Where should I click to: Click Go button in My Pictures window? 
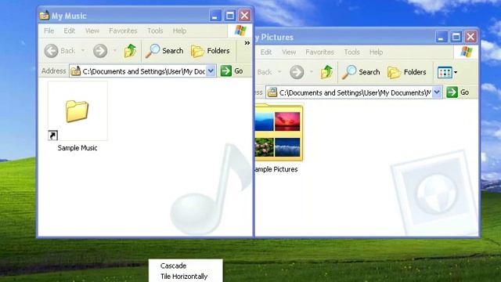coord(458,92)
